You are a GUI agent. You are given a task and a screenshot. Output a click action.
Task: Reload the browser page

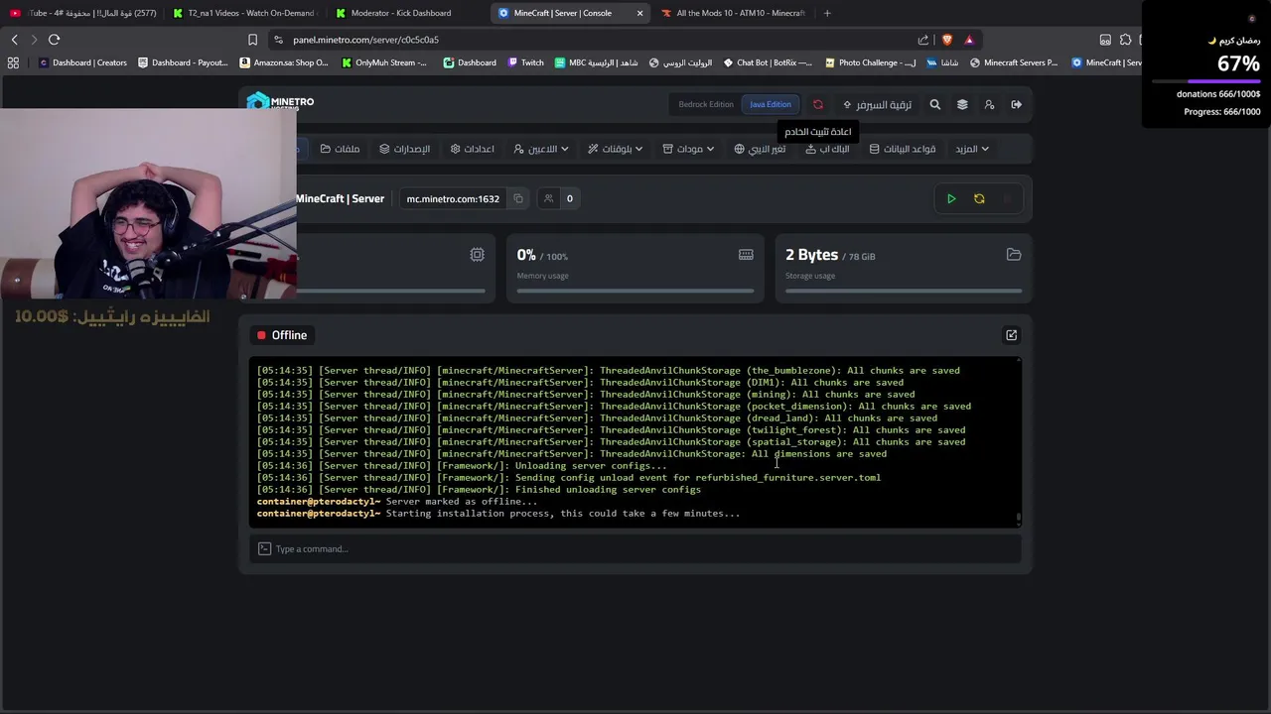pos(54,40)
